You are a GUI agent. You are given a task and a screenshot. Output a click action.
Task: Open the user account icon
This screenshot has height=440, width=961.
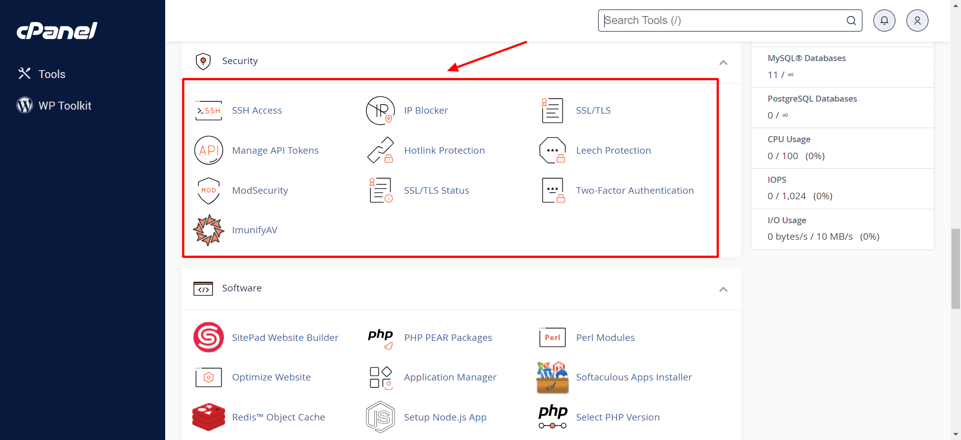click(917, 21)
